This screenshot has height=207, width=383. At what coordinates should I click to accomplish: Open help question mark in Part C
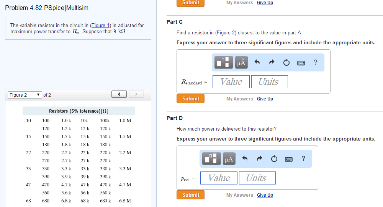pos(316,62)
